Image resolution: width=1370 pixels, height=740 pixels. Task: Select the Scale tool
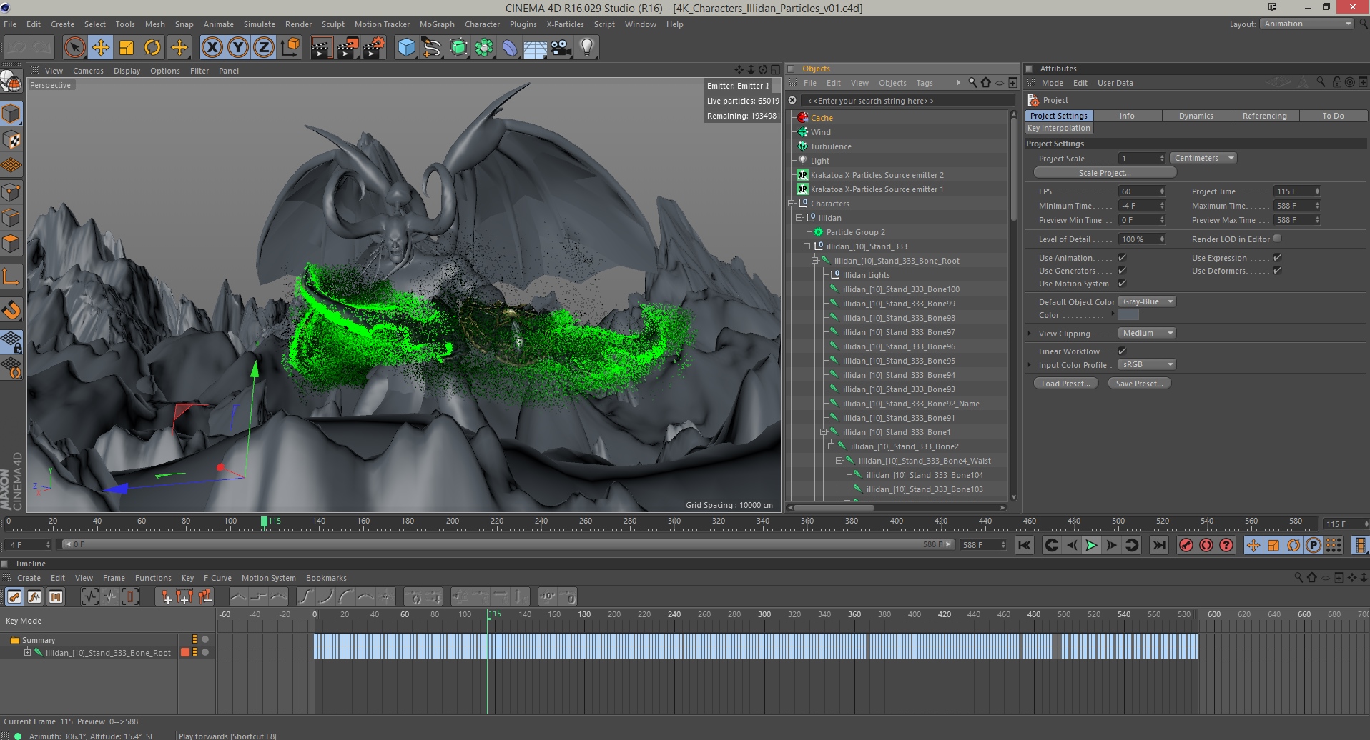tap(127, 48)
